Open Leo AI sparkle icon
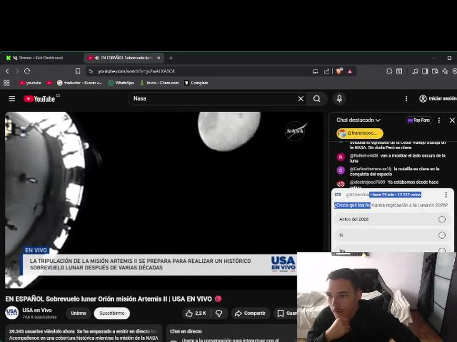 pos(445,71)
